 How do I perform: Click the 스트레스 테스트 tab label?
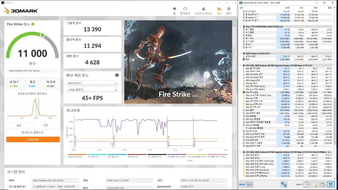coord(203,13)
